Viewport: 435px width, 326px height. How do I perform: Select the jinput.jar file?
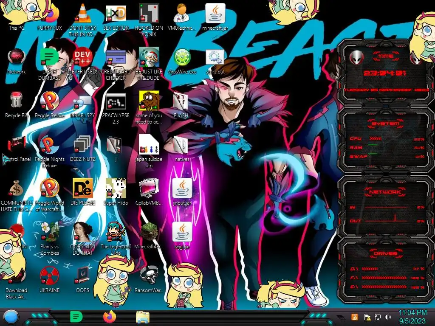coord(182,192)
